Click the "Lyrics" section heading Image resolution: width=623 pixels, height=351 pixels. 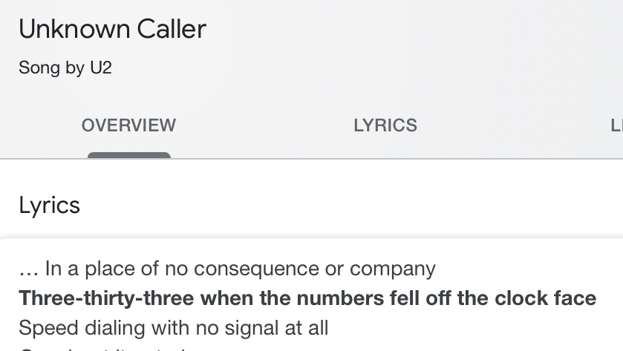coord(49,205)
